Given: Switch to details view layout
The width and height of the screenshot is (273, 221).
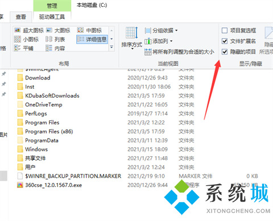Looking at the screenshot, I should click(x=92, y=39).
